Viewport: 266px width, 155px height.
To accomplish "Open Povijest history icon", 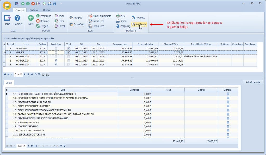I will point(134,18).
